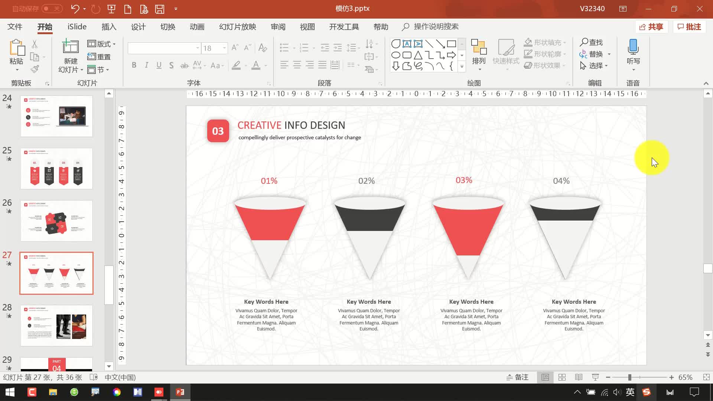Switch to Reading view icon

[579, 377]
